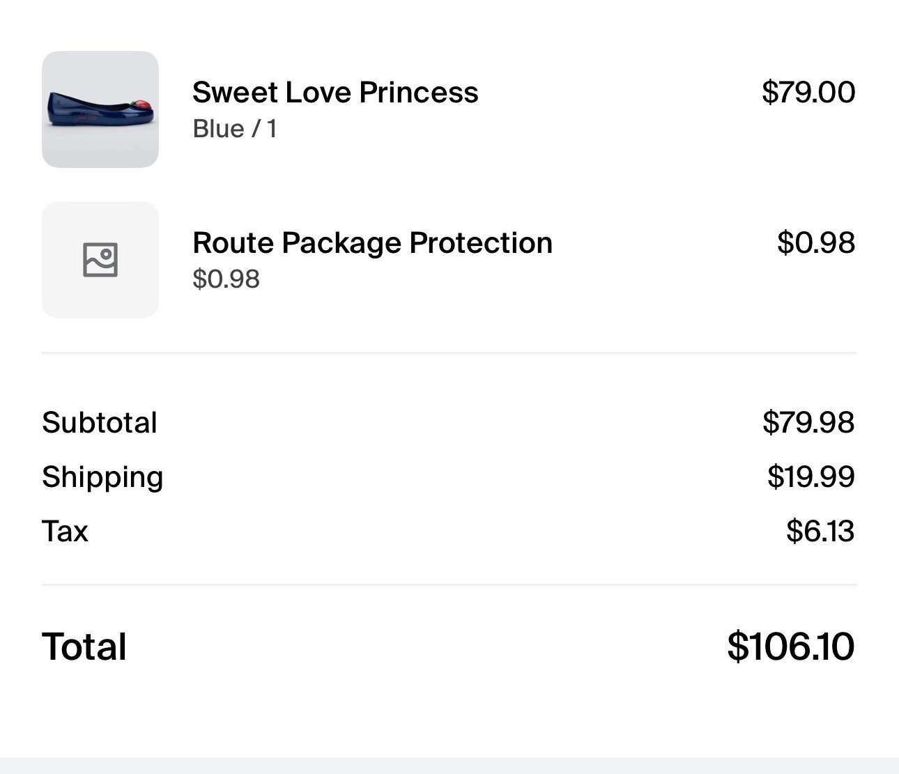Click the Blue / 1 variant text
The width and height of the screenshot is (899, 774).
(x=235, y=129)
